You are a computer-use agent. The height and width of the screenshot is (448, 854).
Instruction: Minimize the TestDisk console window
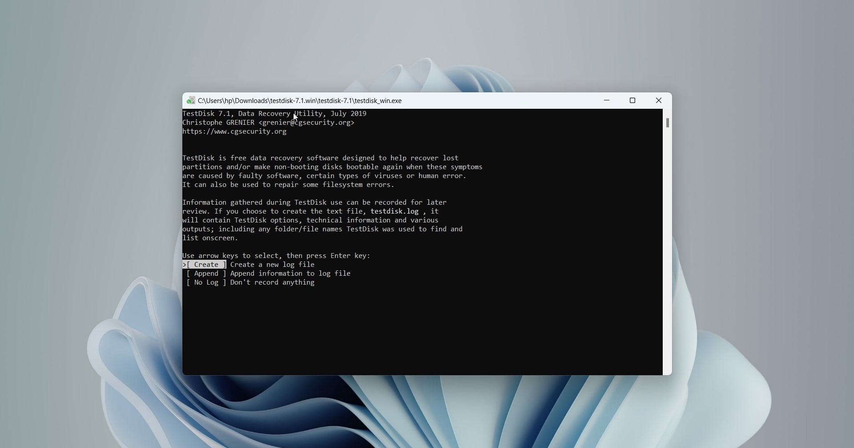point(607,100)
